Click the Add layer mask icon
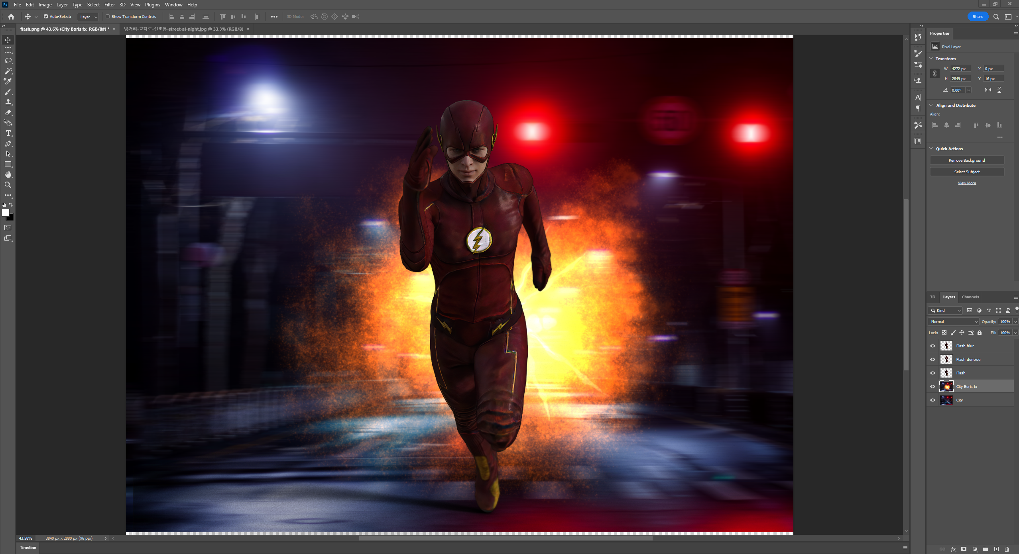 coord(964,549)
